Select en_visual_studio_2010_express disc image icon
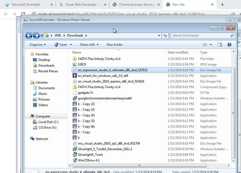This screenshot has width=241, height=173. click(x=75, y=81)
